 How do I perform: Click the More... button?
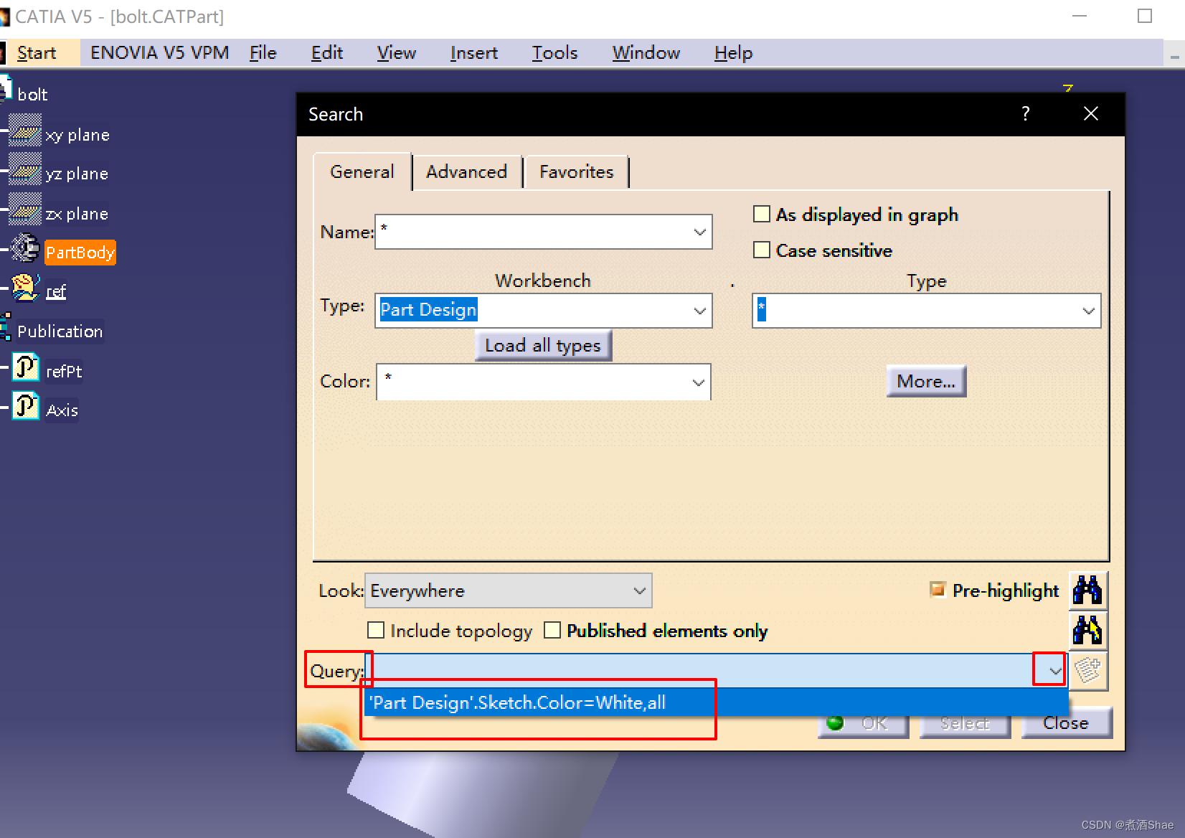926,381
